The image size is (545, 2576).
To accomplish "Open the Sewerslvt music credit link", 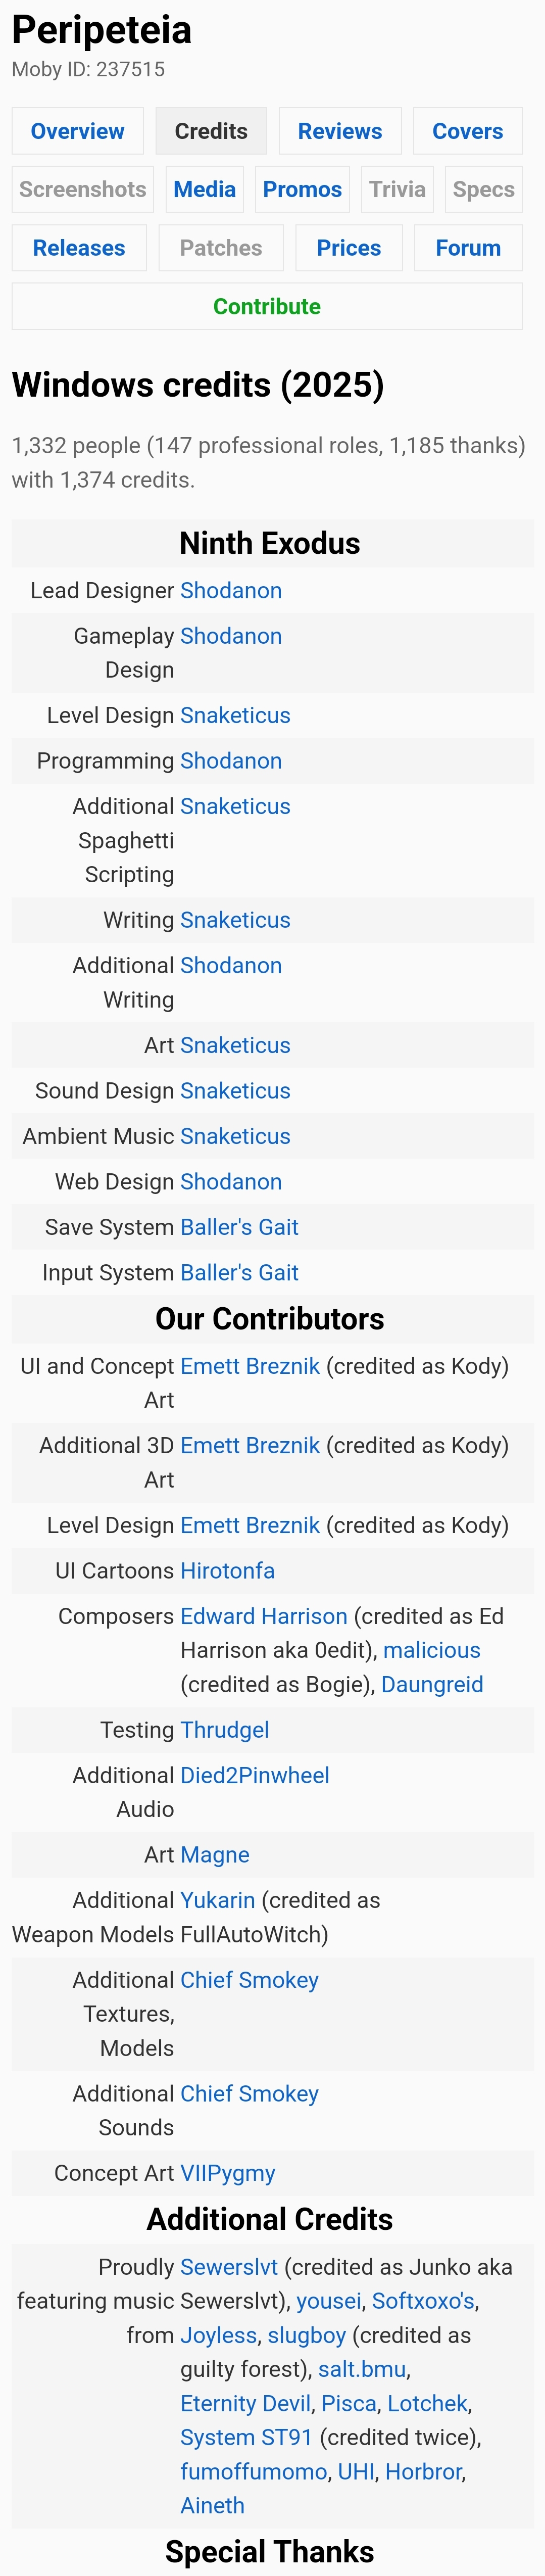I will (229, 2267).
